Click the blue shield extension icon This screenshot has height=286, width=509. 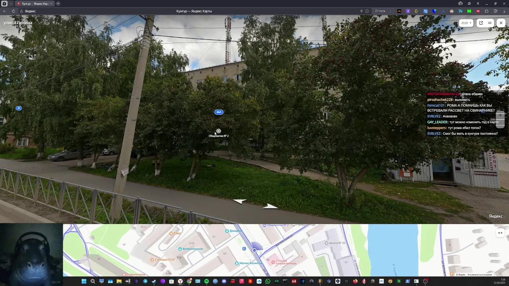434,11
